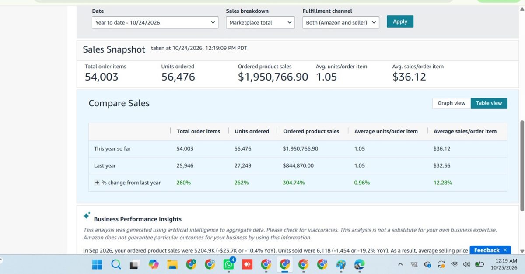Click the 260% change value
525x274 pixels.
184,183
